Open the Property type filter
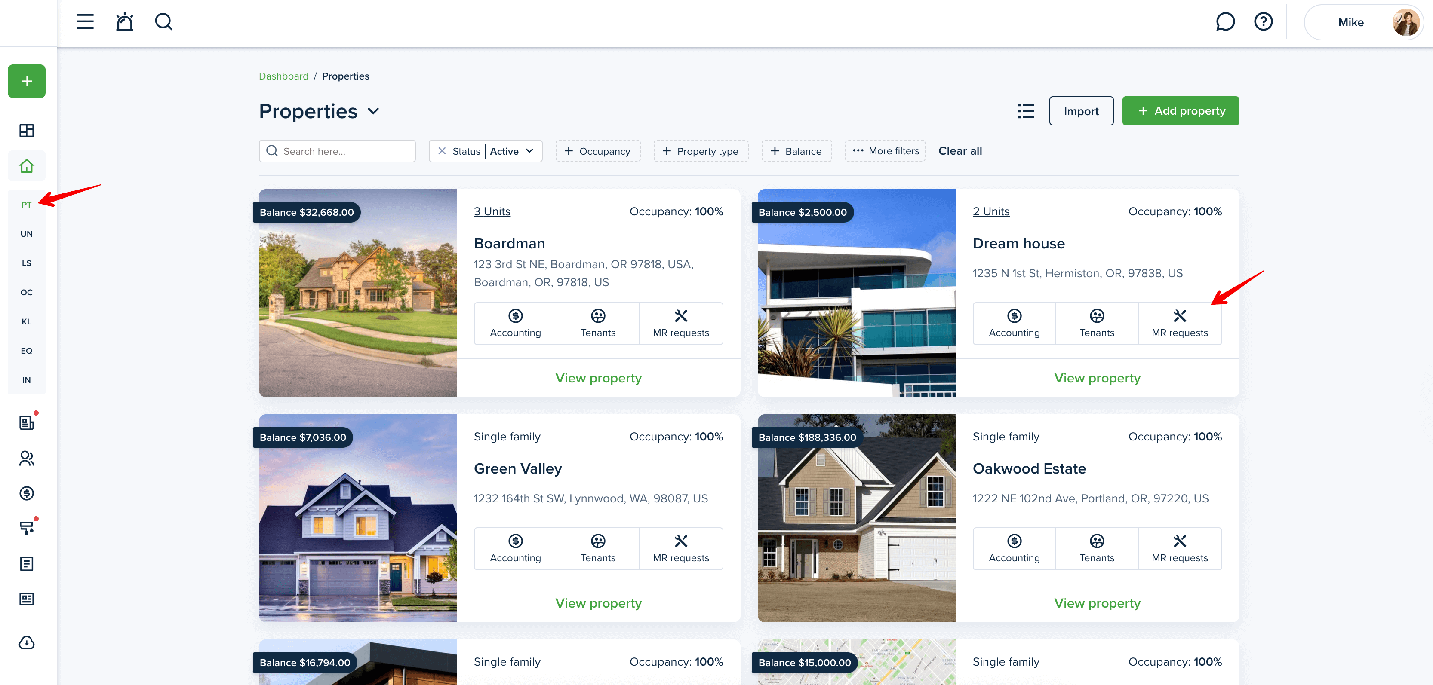Image resolution: width=1433 pixels, height=685 pixels. (701, 151)
